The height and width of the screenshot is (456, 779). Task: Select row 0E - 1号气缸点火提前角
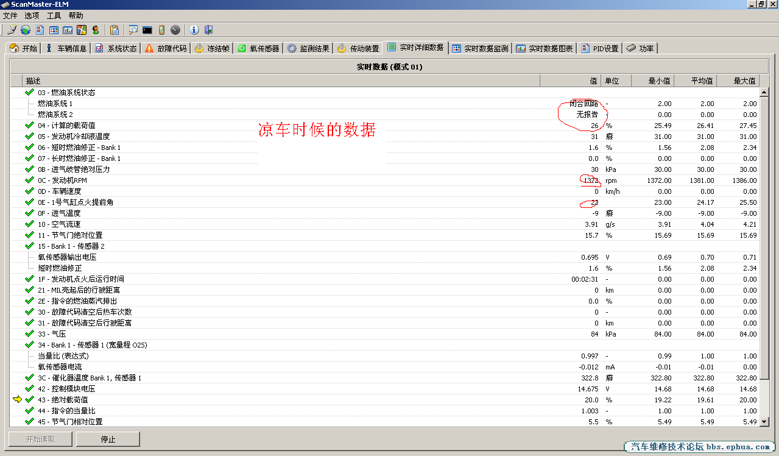[x=384, y=202]
